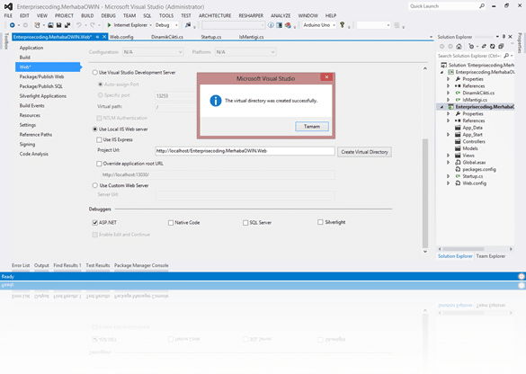This screenshot has height=374, width=526.
Task: Click the Open File toolbar icon
Action: 50,25
